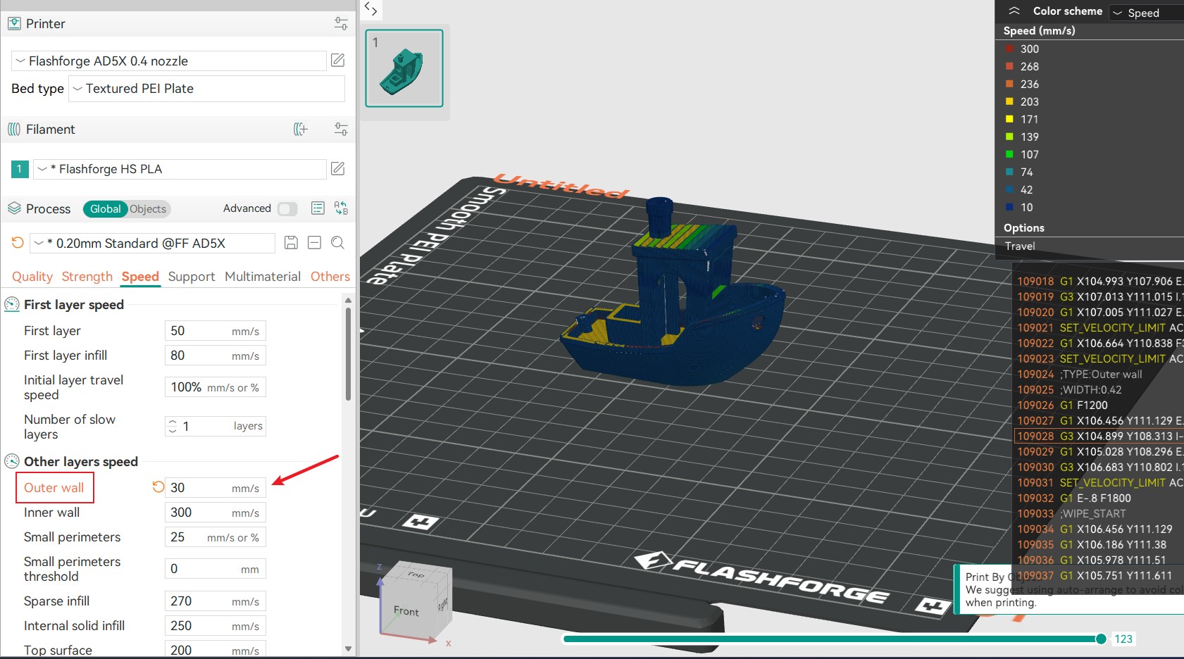The height and width of the screenshot is (659, 1184).
Task: Open the Support settings tab
Action: pos(192,277)
